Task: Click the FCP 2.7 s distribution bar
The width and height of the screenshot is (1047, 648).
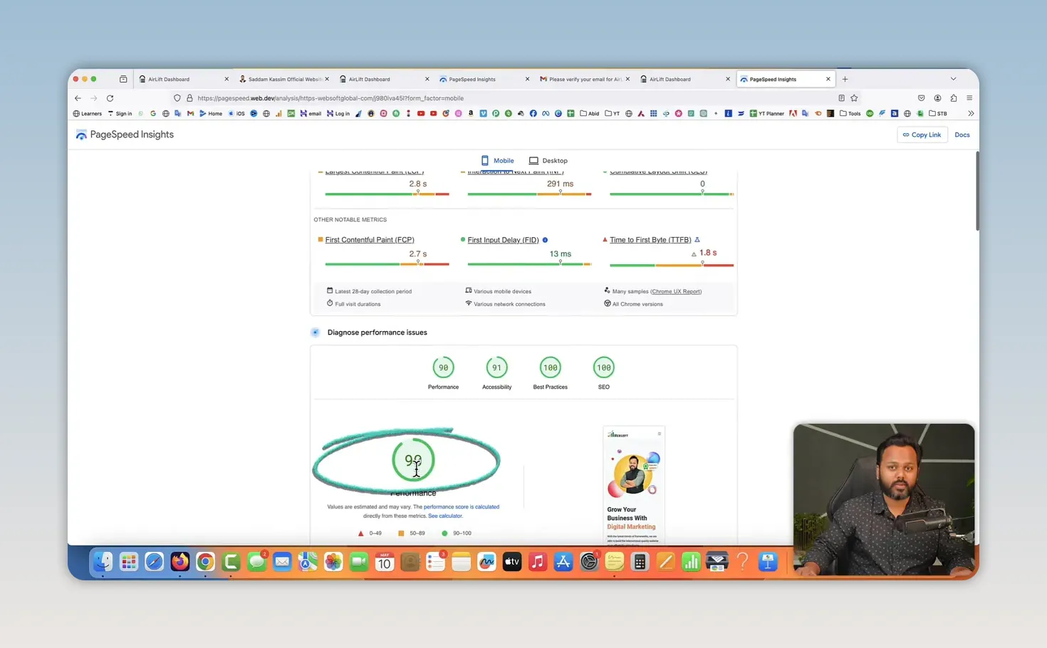Action: tap(387, 264)
